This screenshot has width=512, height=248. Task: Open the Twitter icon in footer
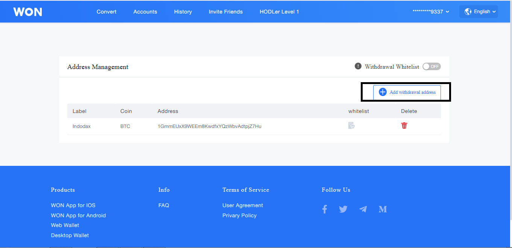pyautogui.click(x=343, y=209)
